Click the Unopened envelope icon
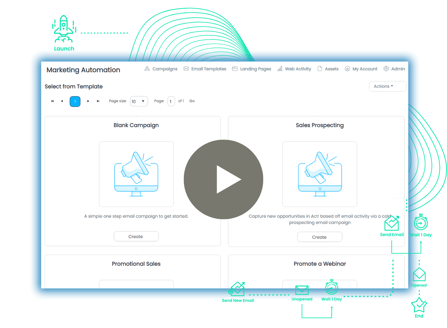Image resolution: width=447 pixels, height=328 pixels. tap(302, 290)
